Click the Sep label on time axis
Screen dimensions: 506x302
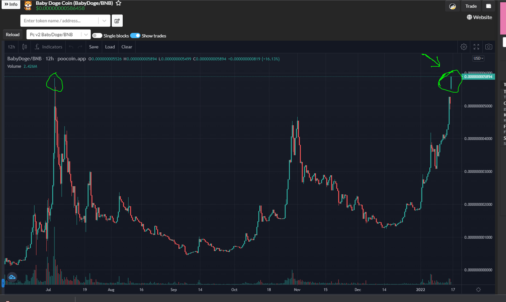pyautogui.click(x=174, y=290)
